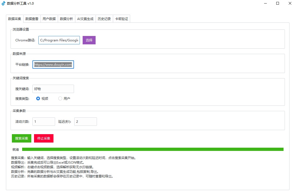Image resolution: width=293 pixels, height=195 pixels.
Task: Select the 数据采集 tab
Action: (x=15, y=19)
